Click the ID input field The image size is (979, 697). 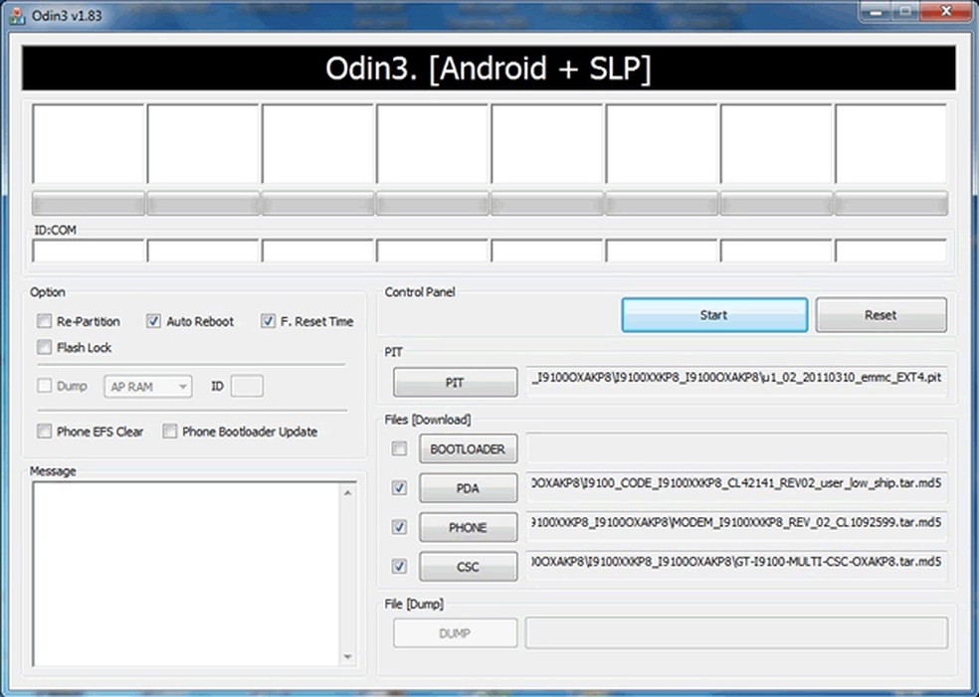coord(246,386)
